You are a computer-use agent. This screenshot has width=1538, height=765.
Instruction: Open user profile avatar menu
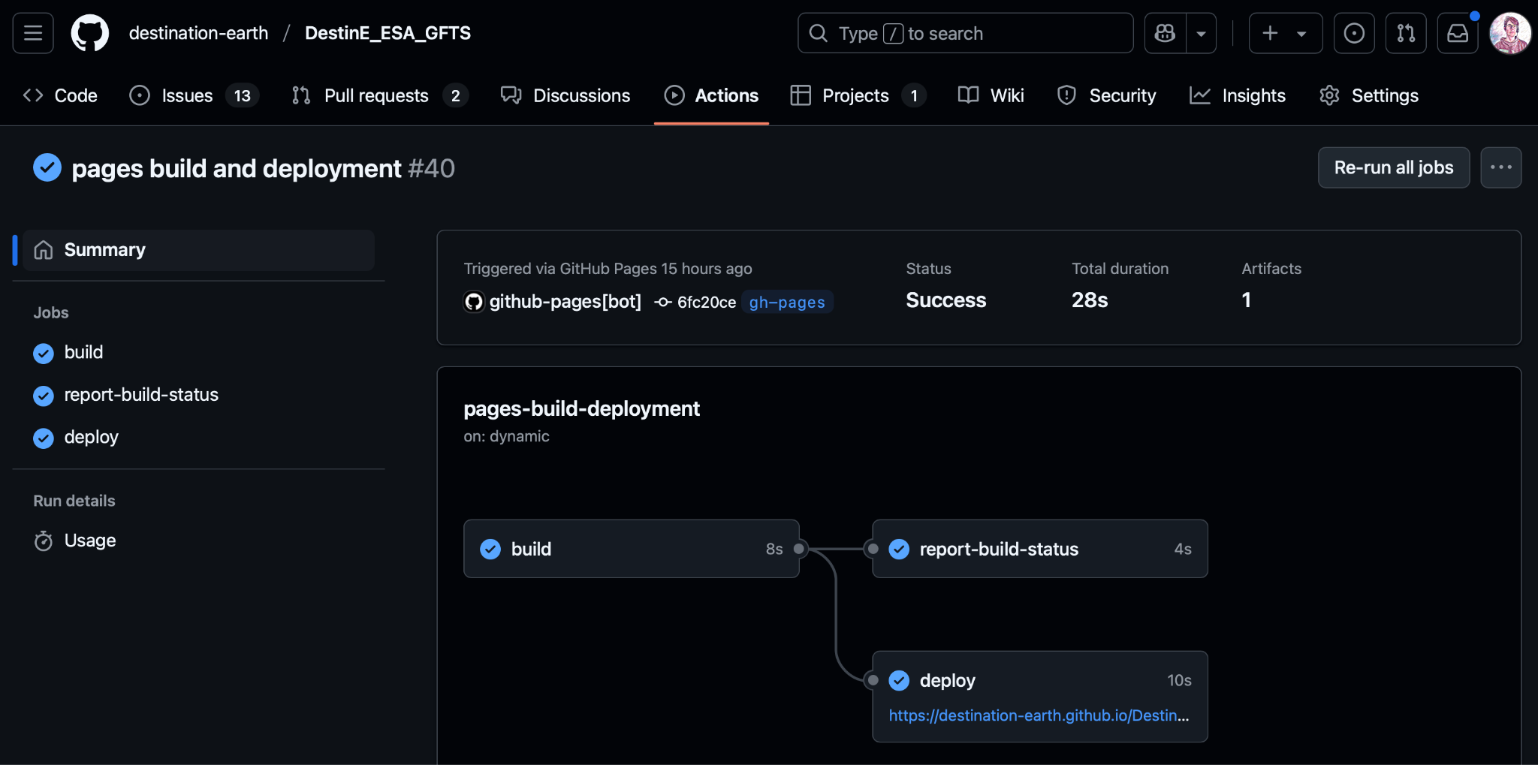[1509, 33]
